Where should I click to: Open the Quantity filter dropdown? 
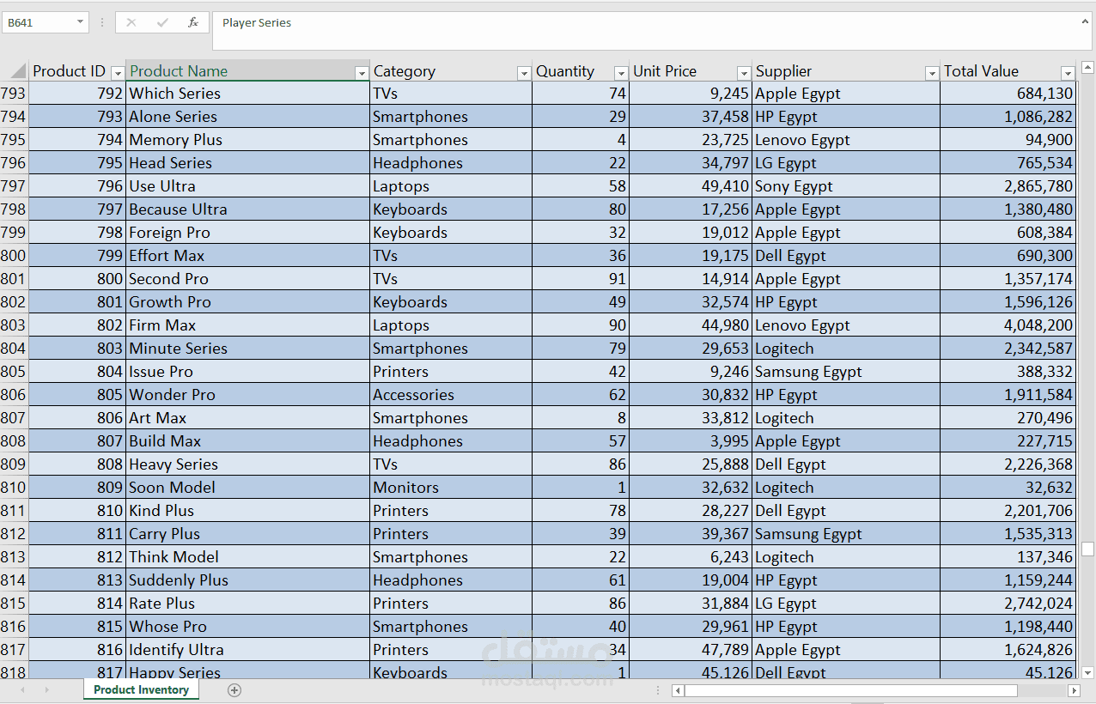coord(621,73)
